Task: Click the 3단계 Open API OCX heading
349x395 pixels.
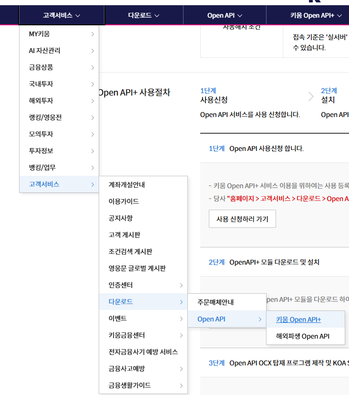Action: click(x=279, y=363)
